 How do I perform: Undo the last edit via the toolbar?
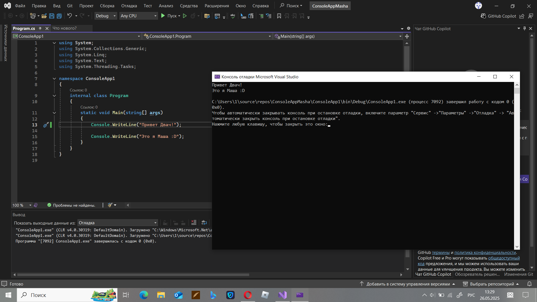pos(69,16)
